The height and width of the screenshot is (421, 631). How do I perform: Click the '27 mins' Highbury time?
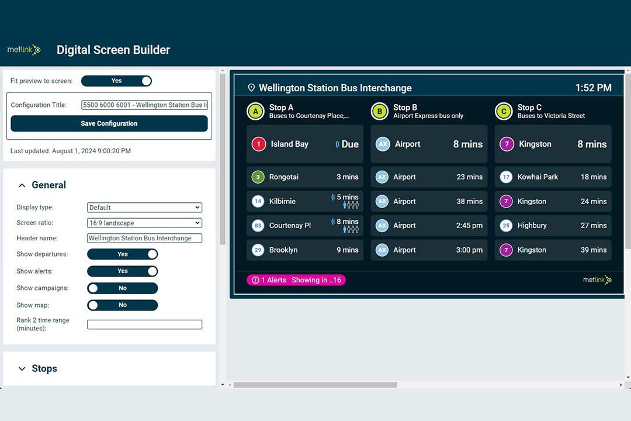[593, 225]
